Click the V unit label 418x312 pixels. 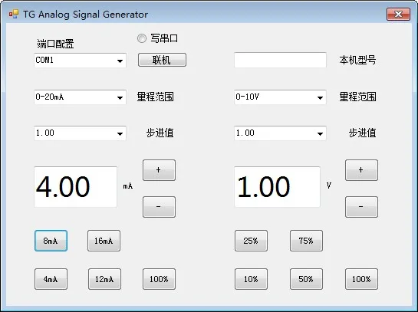click(329, 186)
